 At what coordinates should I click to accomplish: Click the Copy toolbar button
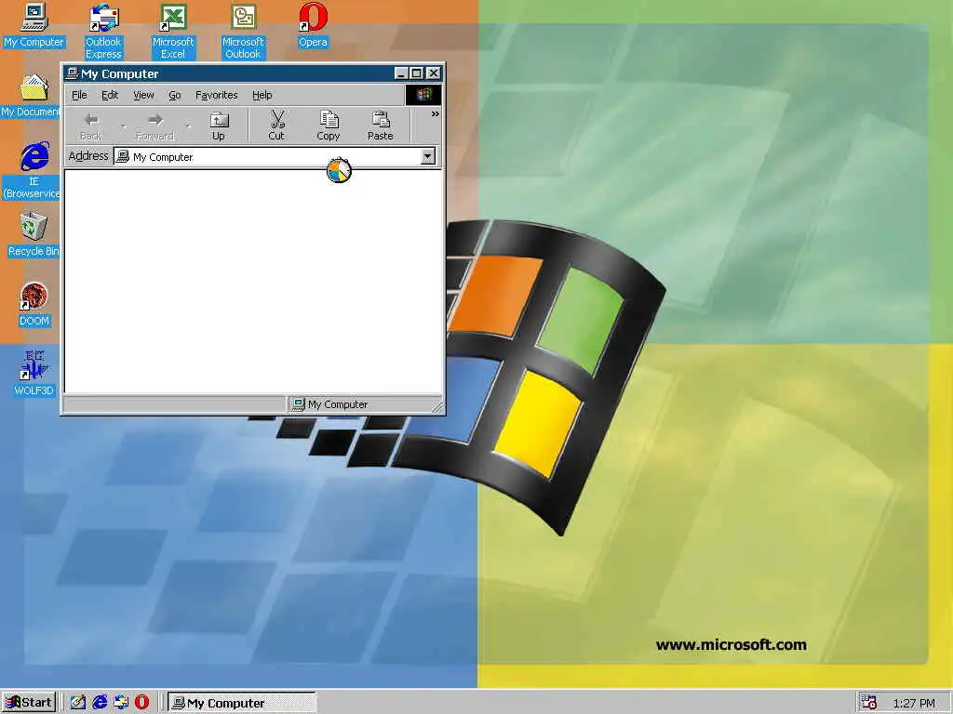coord(329,126)
